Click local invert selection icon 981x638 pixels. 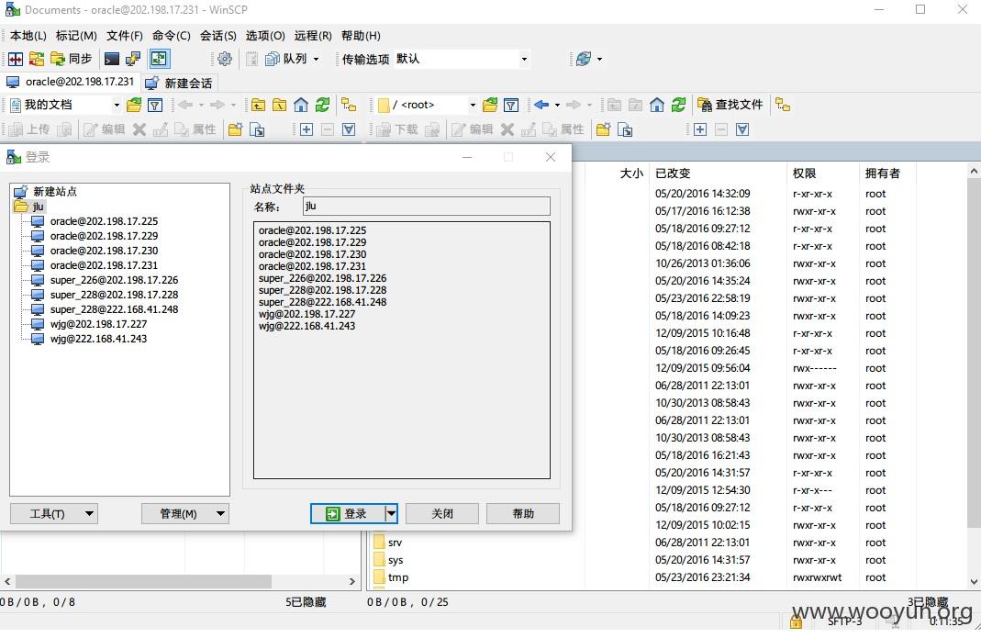click(349, 129)
